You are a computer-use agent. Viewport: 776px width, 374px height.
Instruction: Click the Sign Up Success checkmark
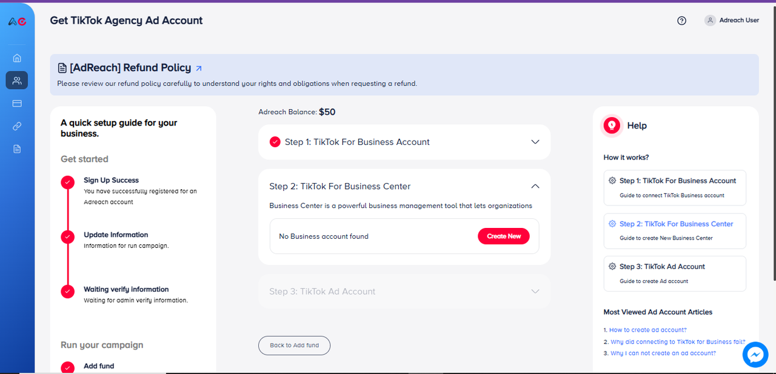68,182
